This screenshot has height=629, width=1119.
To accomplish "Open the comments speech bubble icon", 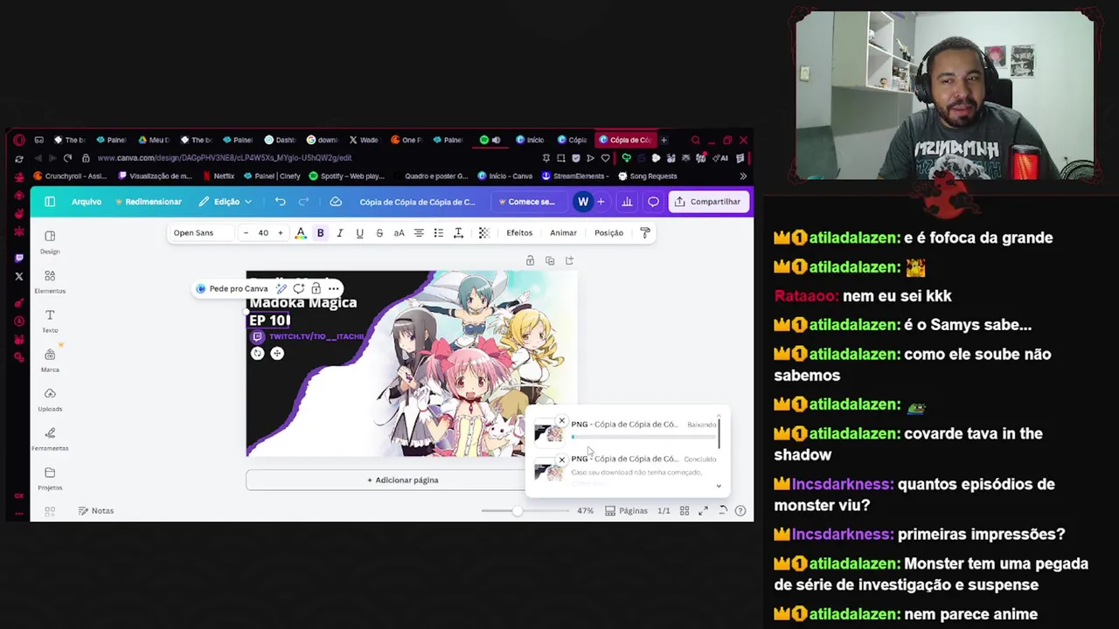I will [653, 202].
